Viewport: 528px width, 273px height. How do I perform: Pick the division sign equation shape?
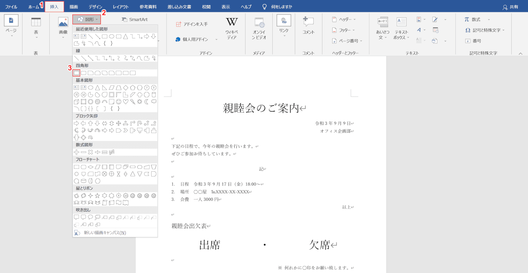(x=98, y=152)
